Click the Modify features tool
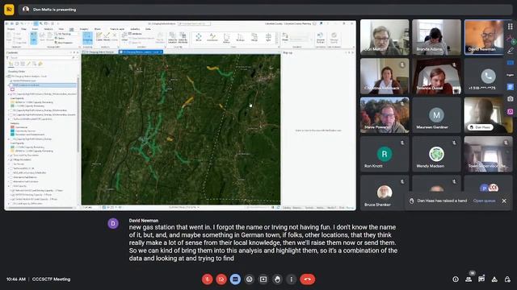517x290 pixels. (107, 37)
